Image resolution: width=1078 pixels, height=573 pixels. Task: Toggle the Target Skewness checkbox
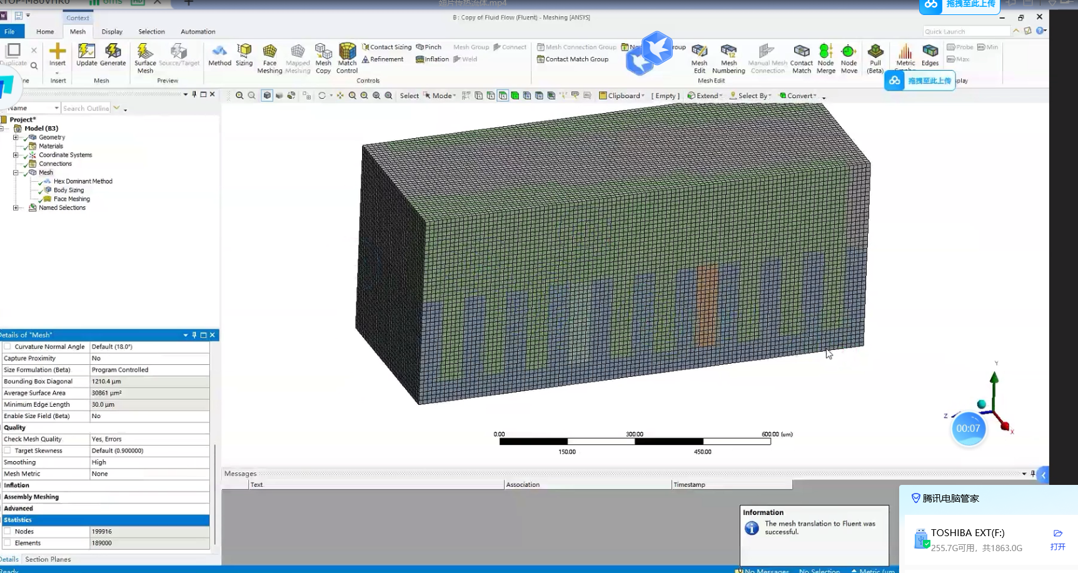pos(8,451)
